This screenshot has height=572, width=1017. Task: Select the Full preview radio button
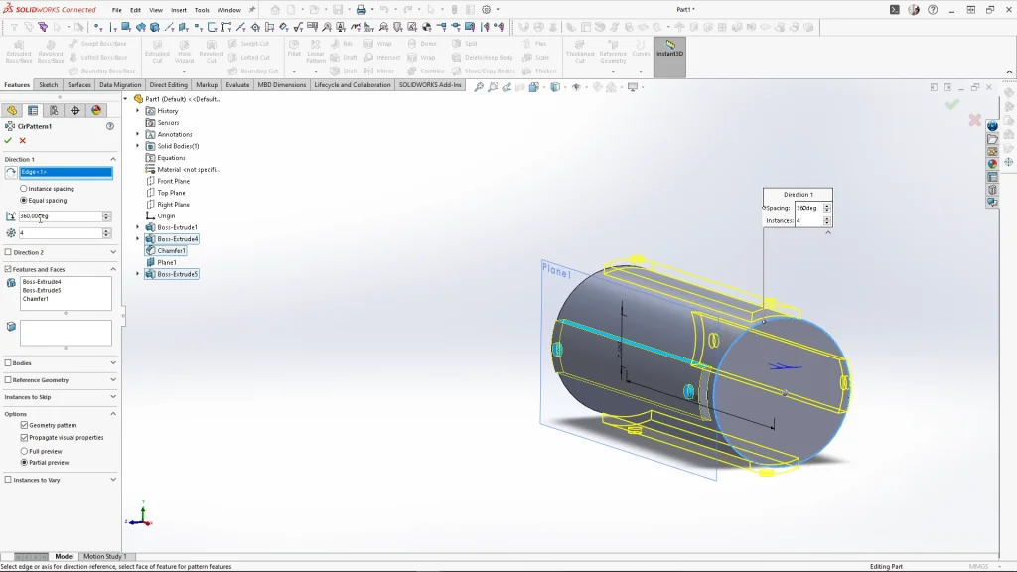[24, 450]
